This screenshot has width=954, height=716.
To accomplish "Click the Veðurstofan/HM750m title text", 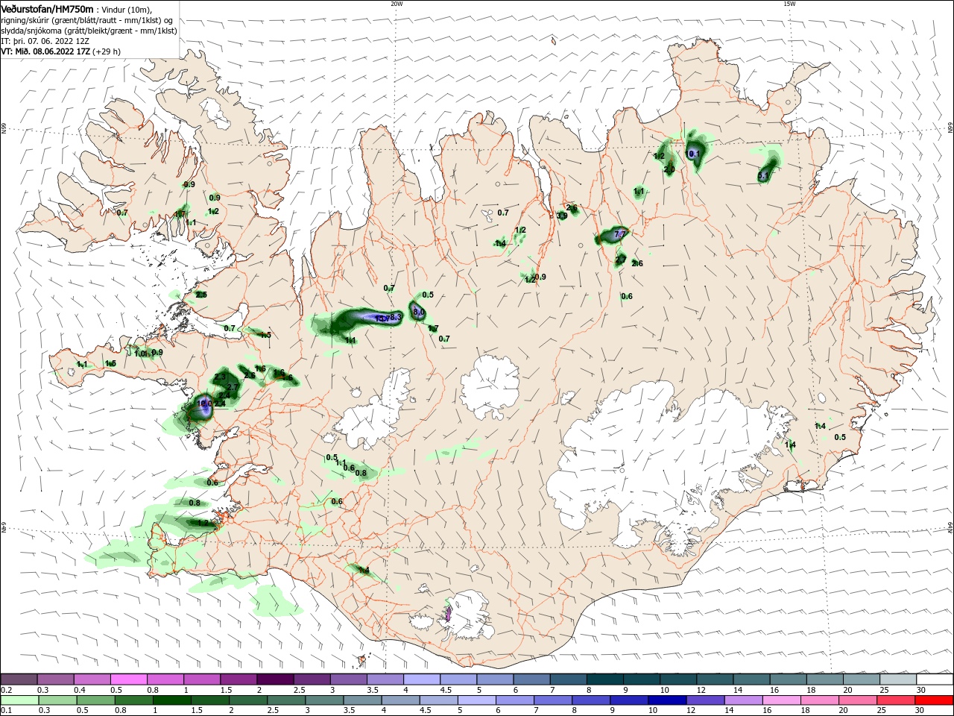I will [x=47, y=9].
